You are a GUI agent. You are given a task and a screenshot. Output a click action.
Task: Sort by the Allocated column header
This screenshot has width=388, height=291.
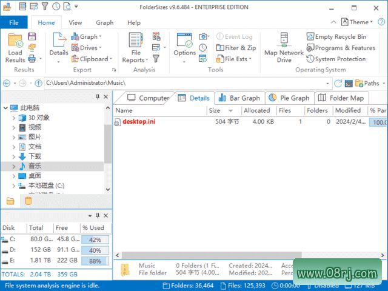coord(259,110)
